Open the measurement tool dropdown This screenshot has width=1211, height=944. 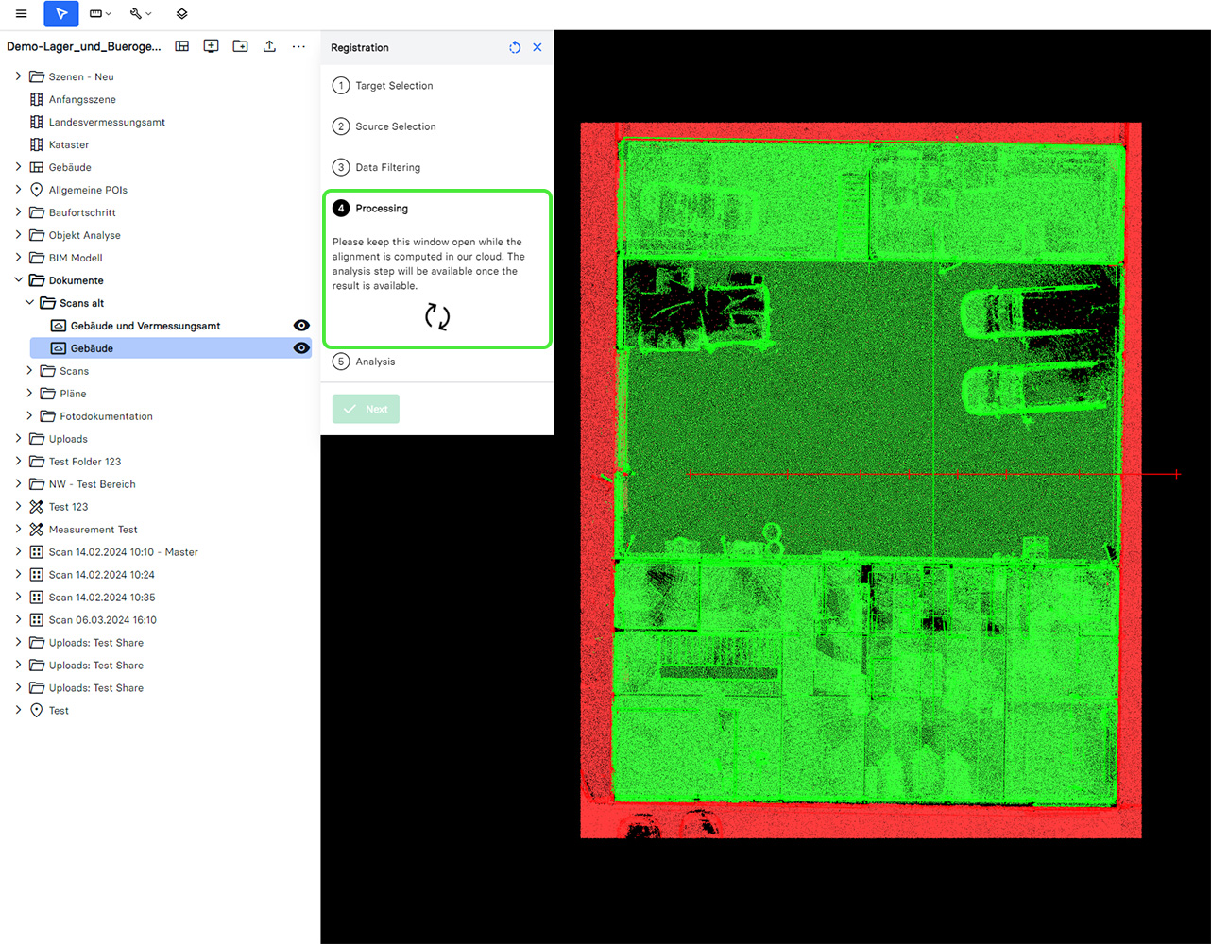pyautogui.click(x=100, y=14)
